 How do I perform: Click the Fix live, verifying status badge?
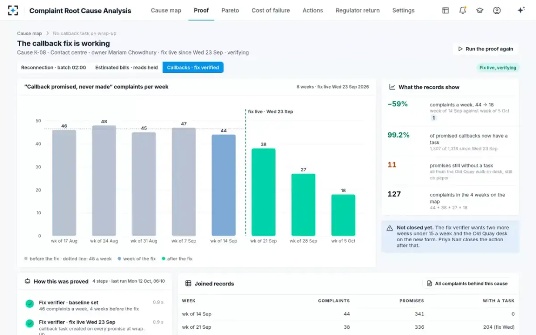tap(498, 68)
